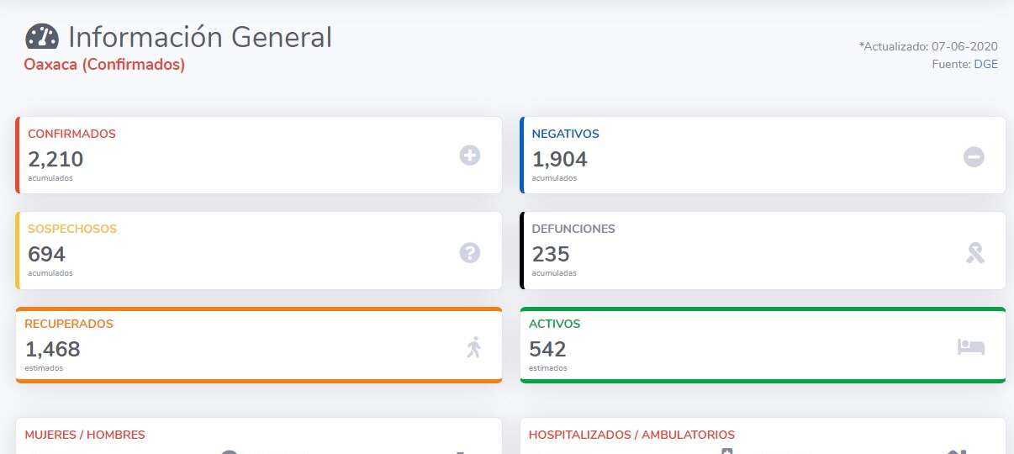Click the dashboard gauge icon beside Información General
Viewport: 1014px width, 454px height.
[42, 37]
